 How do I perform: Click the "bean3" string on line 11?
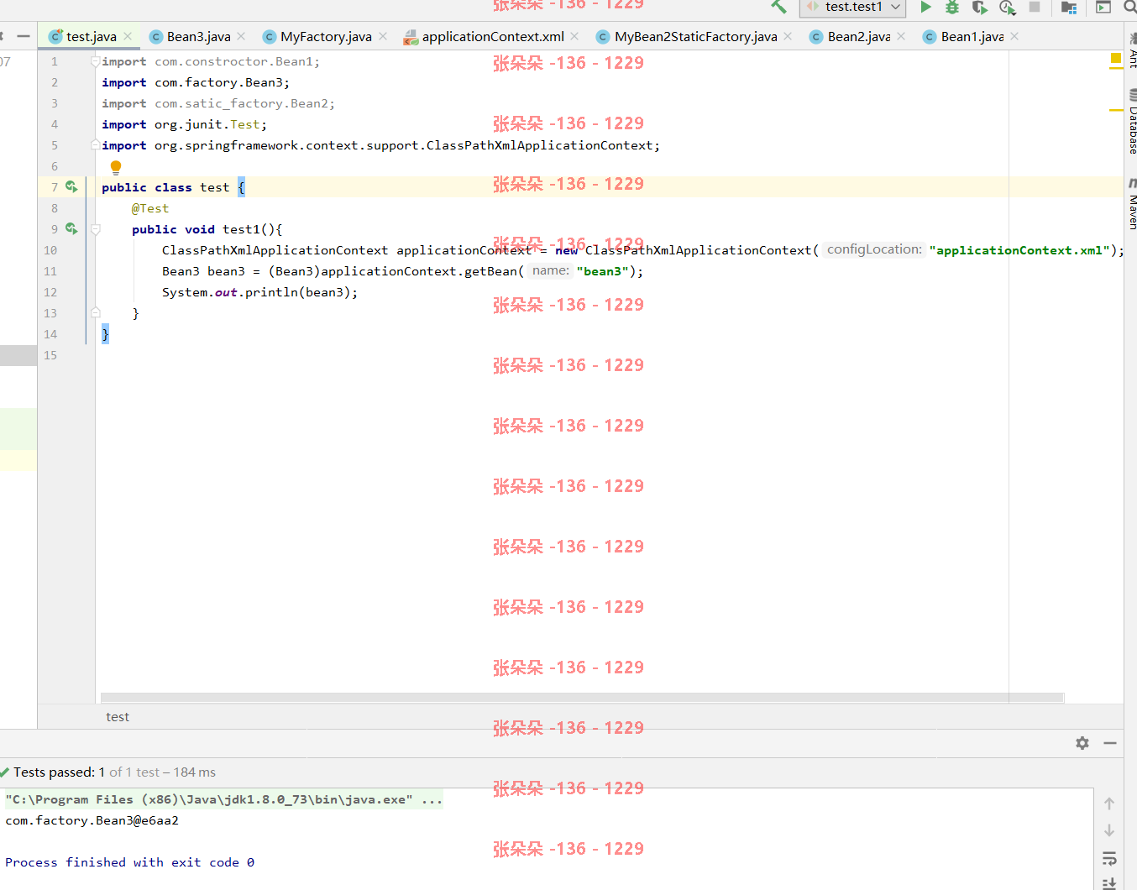click(603, 271)
